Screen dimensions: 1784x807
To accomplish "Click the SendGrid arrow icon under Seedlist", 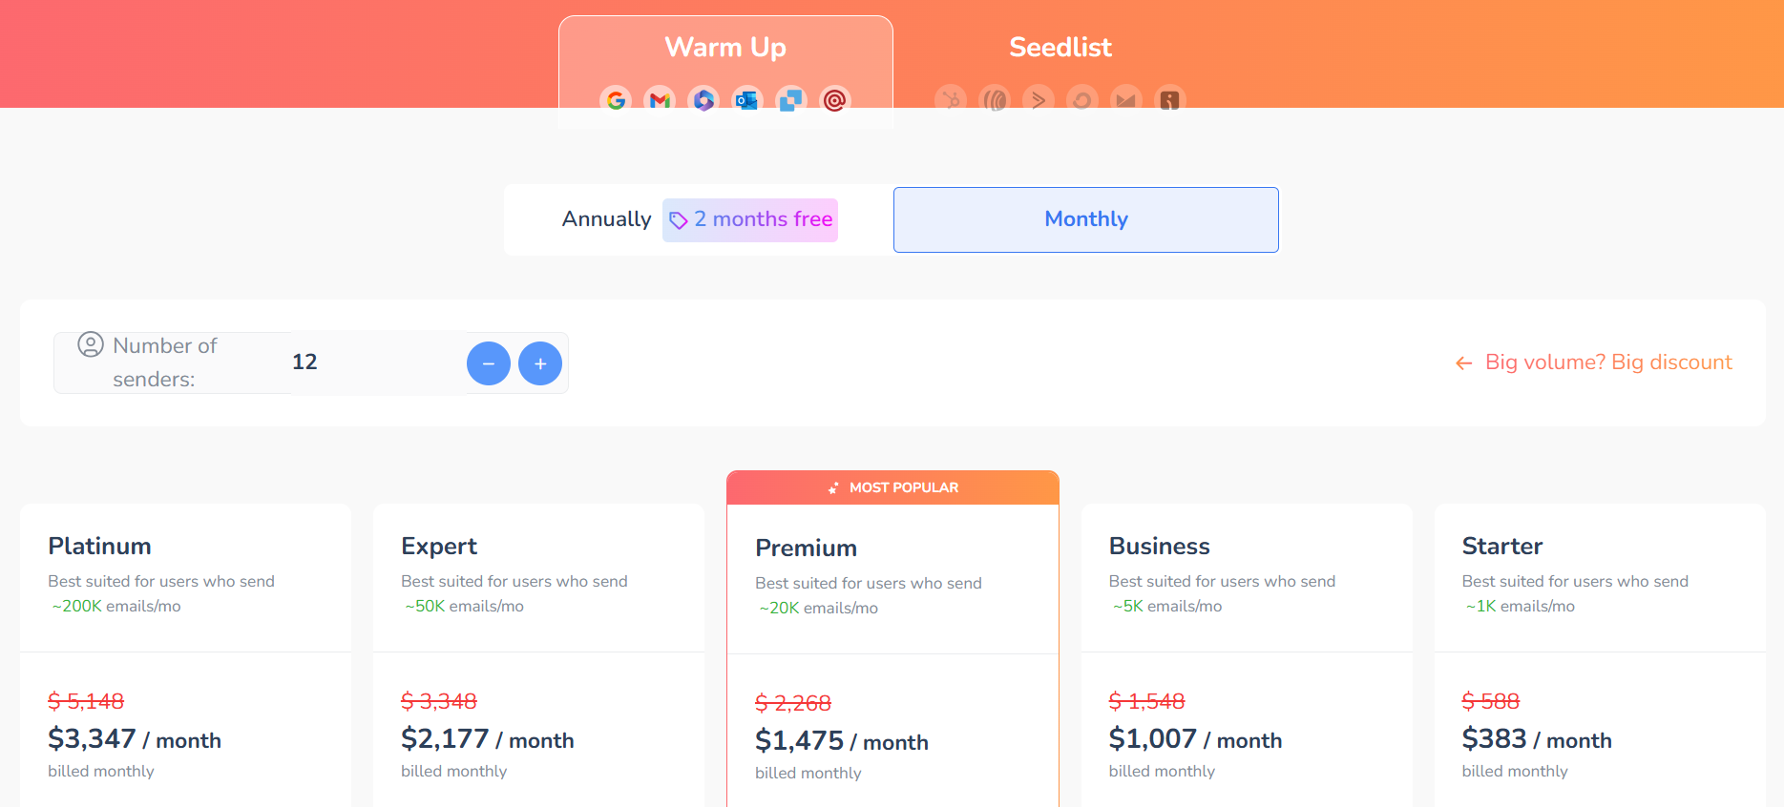I will 1038,100.
